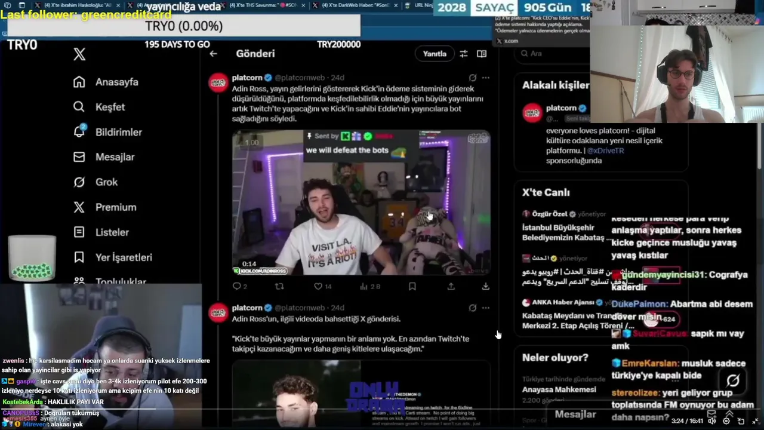Open Anasayfa in the sidebar

click(117, 82)
